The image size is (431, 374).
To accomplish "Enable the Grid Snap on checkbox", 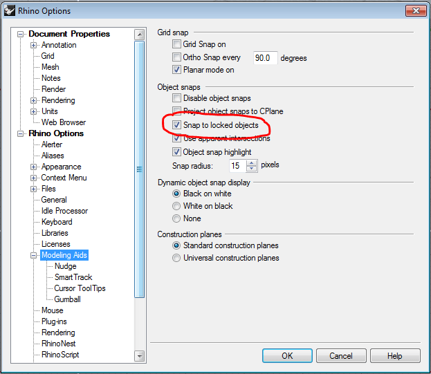I will pyautogui.click(x=176, y=44).
